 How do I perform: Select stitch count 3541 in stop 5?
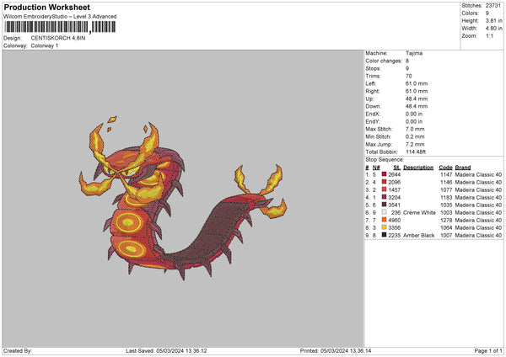pos(395,205)
